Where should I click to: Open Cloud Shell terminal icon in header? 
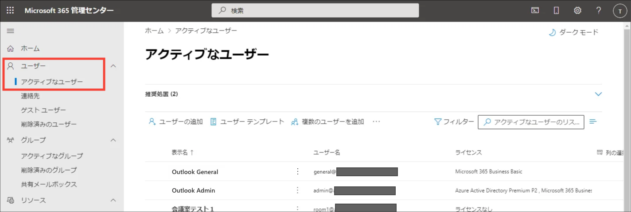[535, 11]
